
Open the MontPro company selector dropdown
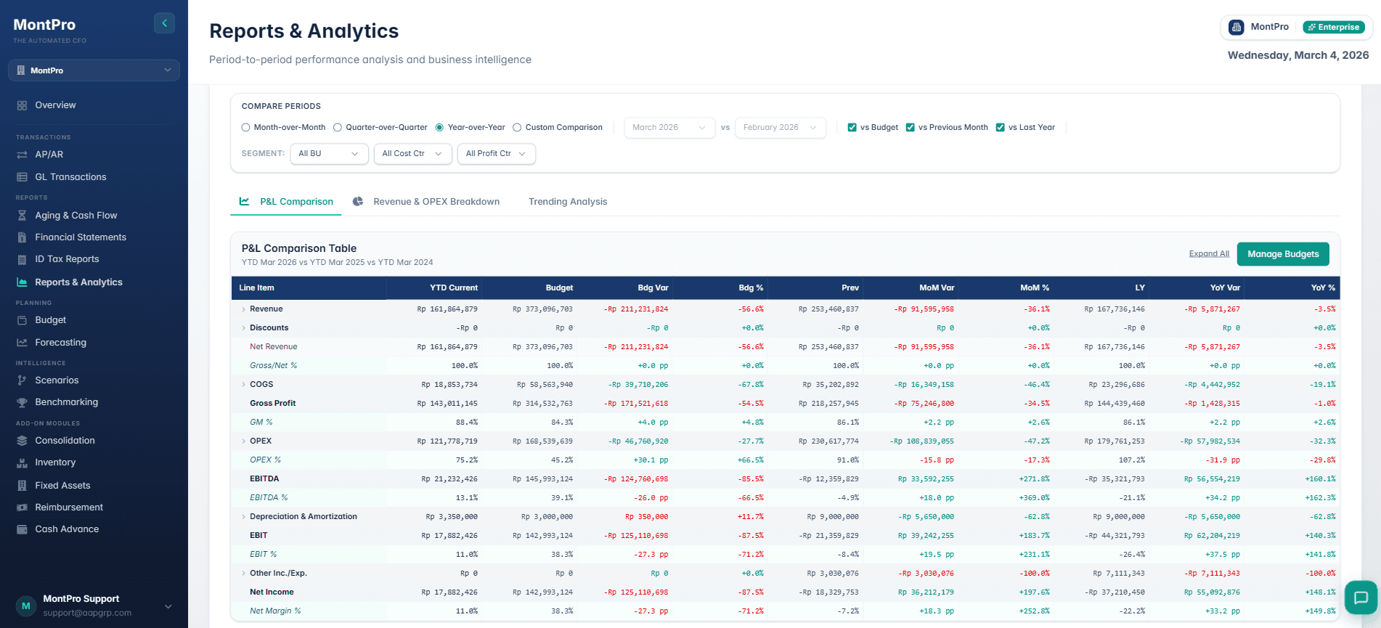point(94,70)
